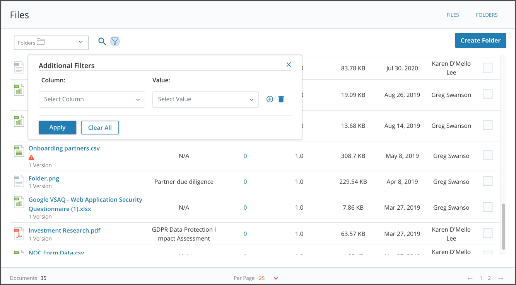The height and width of the screenshot is (285, 516).
Task: Click the Investment Research PDF icon
Action: coord(19,233)
